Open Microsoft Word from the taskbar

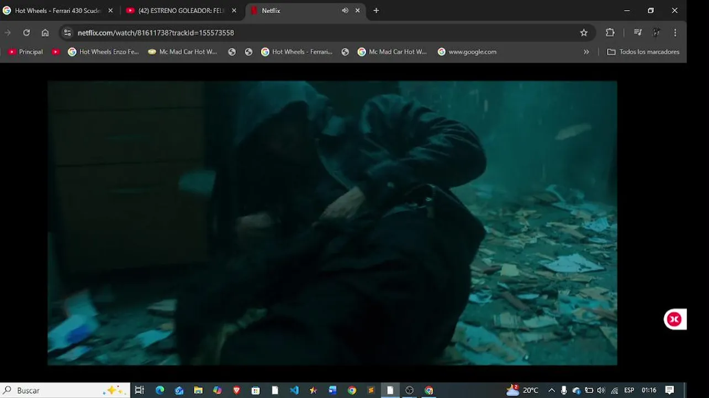[332, 390]
